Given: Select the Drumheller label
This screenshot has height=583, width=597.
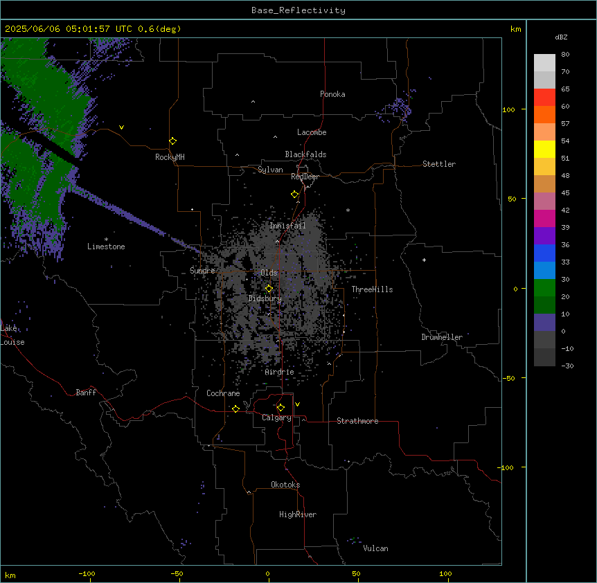Looking at the screenshot, I should click(x=442, y=337).
